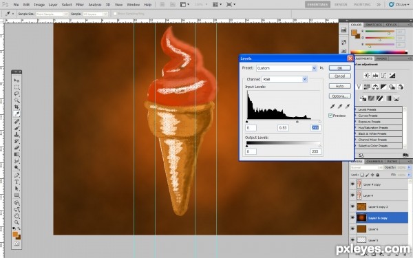Select the Type tool
413x258 pixels.
17,182
